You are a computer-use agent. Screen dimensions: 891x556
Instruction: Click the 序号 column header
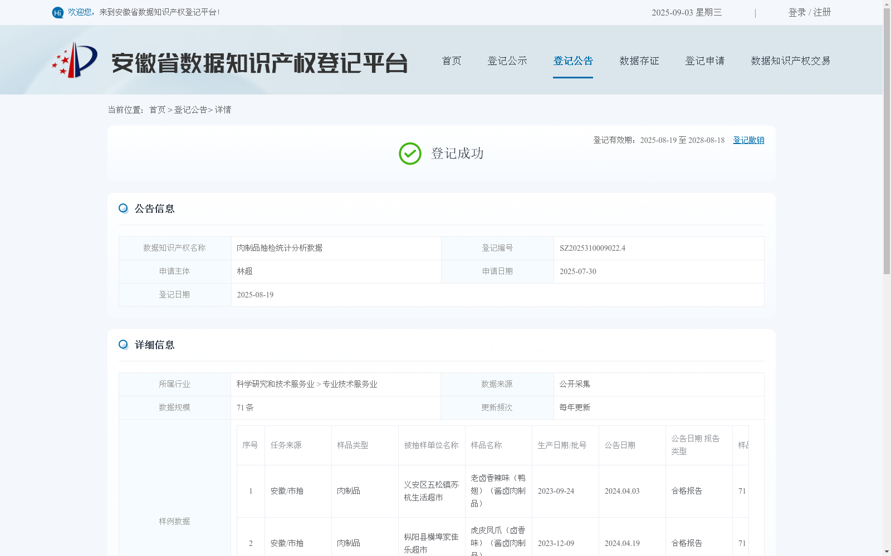250,445
